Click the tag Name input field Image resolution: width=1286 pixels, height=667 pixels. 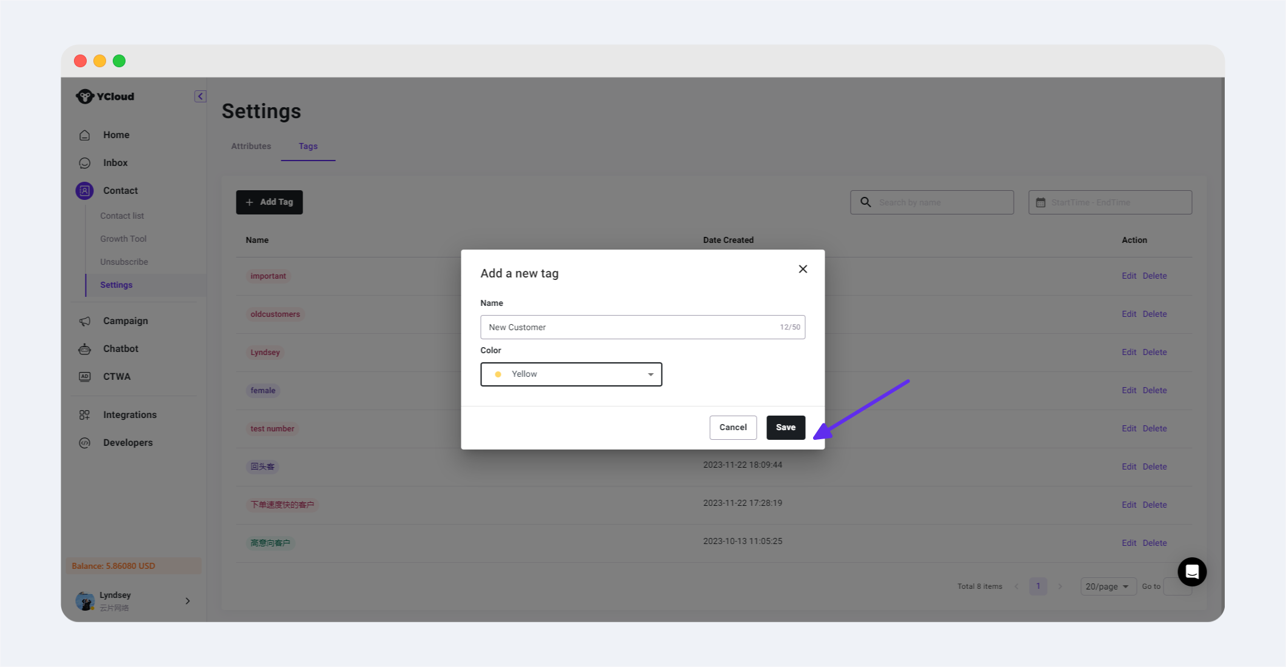pos(631,327)
